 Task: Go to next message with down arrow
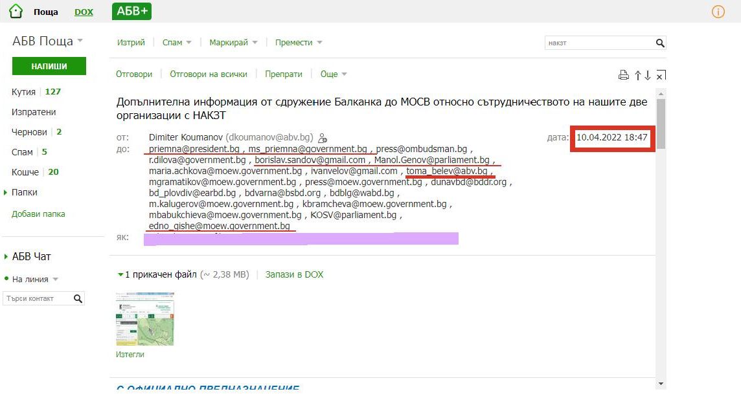648,75
